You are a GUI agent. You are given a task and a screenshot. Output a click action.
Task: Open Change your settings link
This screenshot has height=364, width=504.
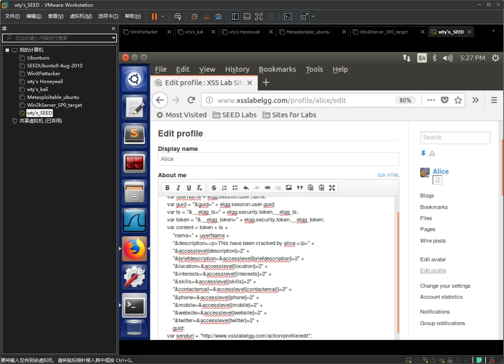(x=445, y=286)
